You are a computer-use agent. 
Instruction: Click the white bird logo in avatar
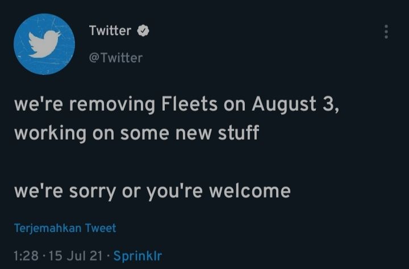tap(44, 44)
